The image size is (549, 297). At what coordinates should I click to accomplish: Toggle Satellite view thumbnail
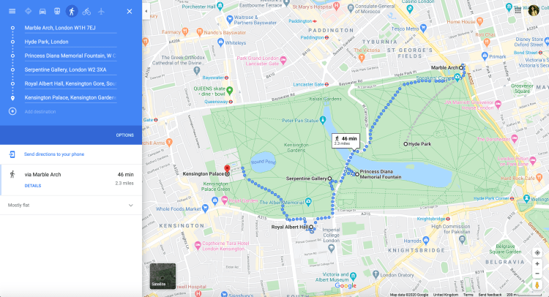pos(163,276)
